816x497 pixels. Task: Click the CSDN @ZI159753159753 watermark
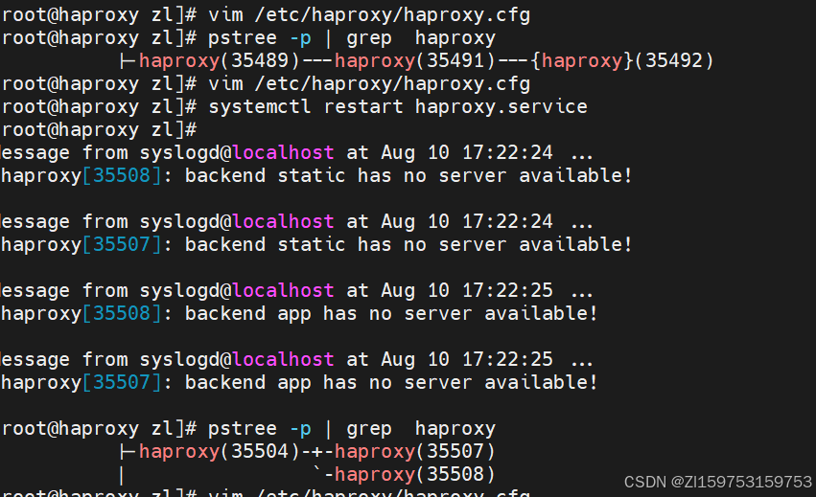(x=717, y=482)
